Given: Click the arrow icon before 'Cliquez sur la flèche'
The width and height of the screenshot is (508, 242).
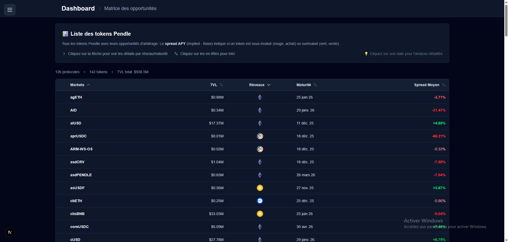Looking at the screenshot, I should click(64, 53).
